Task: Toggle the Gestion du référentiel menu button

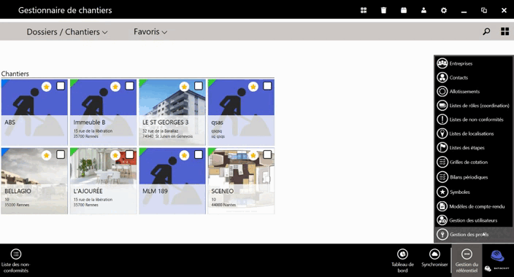Action: coord(467,261)
